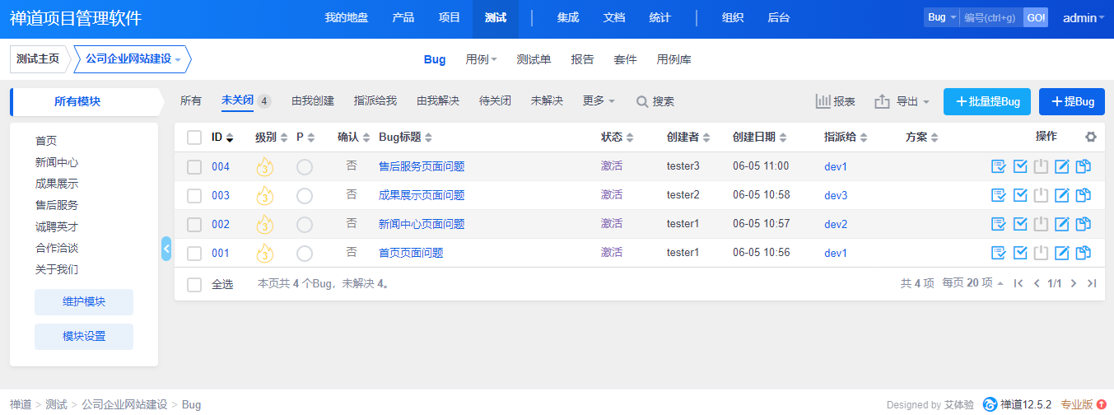
Task: Check the 全选 checkbox in footer
Action: (194, 284)
